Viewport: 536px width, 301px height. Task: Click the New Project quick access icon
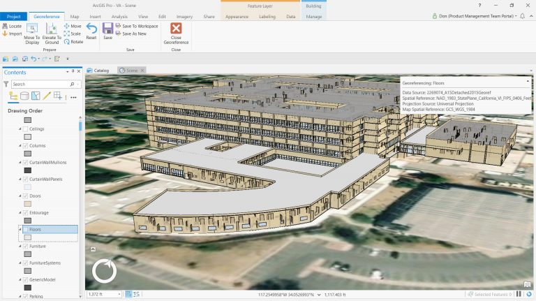point(6,59)
